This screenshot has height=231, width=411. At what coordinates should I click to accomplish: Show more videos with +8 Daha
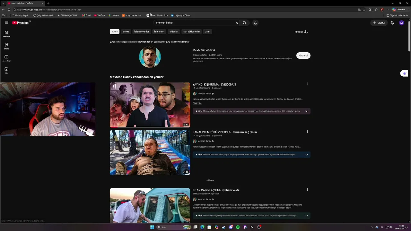[x=210, y=180]
